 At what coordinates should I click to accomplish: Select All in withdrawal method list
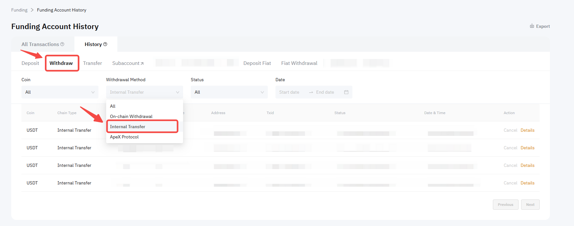(x=113, y=106)
